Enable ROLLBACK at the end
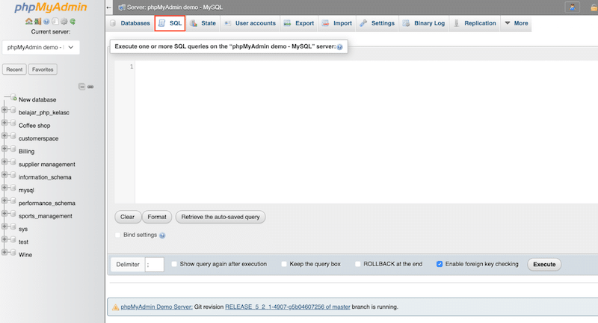 pyautogui.click(x=357, y=264)
